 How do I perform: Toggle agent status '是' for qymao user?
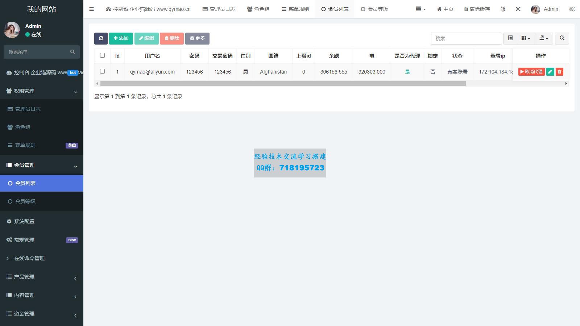407,72
